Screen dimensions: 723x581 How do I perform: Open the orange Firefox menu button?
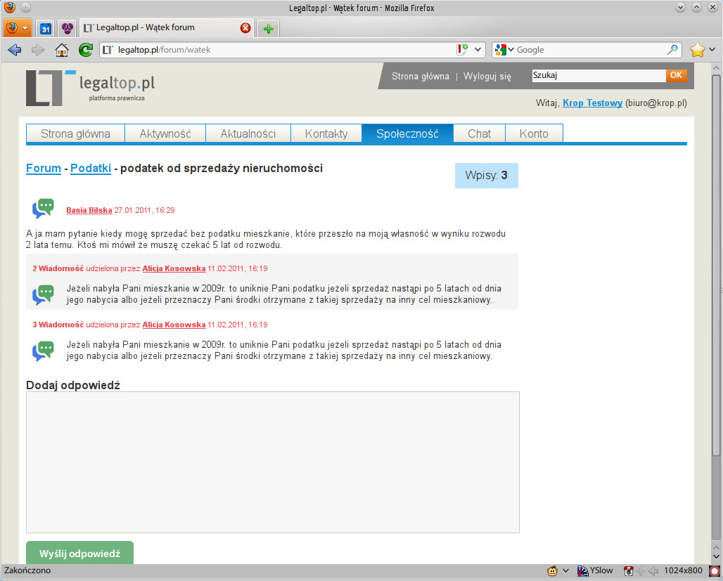pos(17,28)
